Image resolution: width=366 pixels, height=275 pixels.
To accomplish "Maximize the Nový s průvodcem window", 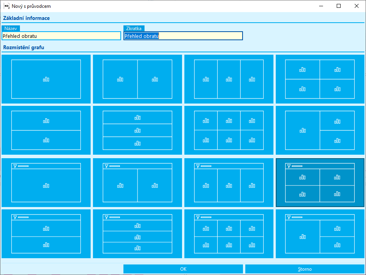I will (339, 6).
